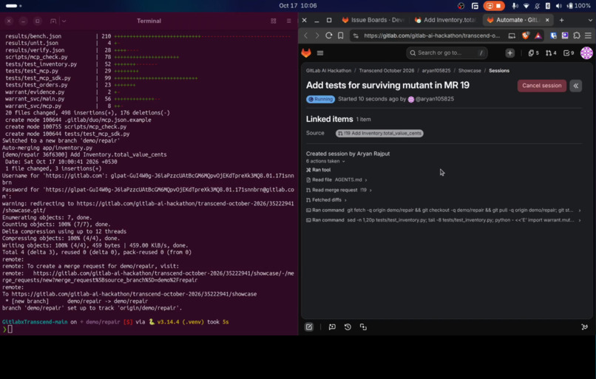This screenshot has height=379, width=596.
Task: Open 'Transcend October 2026' breadcrumb
Action: point(387,71)
